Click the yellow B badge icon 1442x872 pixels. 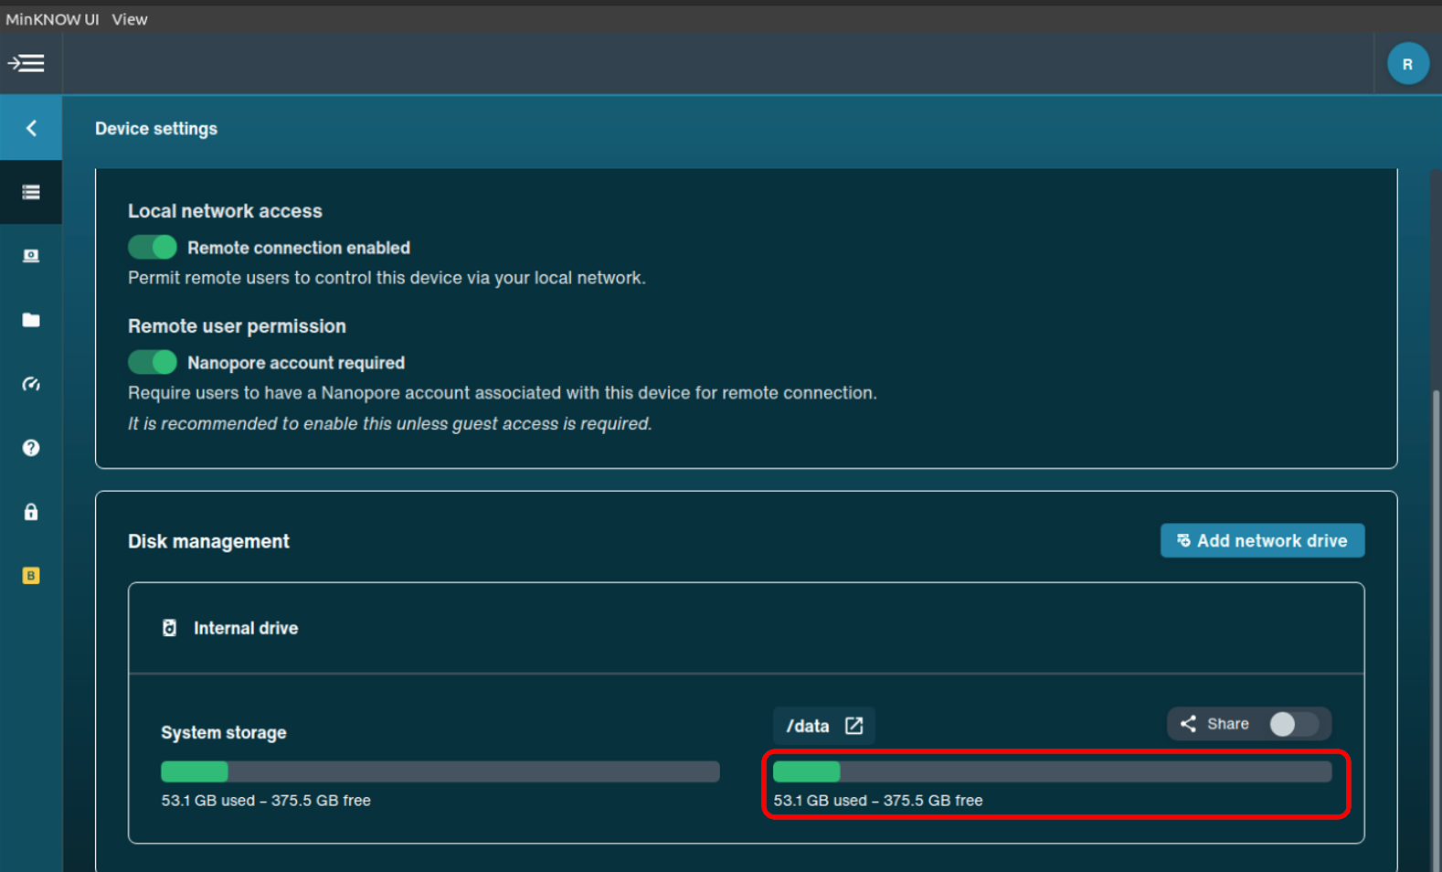(x=31, y=576)
